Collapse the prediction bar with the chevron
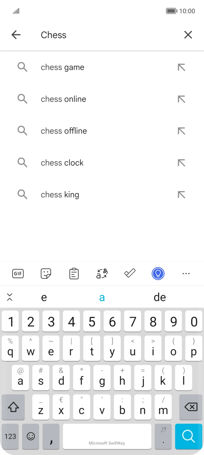This screenshot has width=204, height=455. [x=10, y=297]
